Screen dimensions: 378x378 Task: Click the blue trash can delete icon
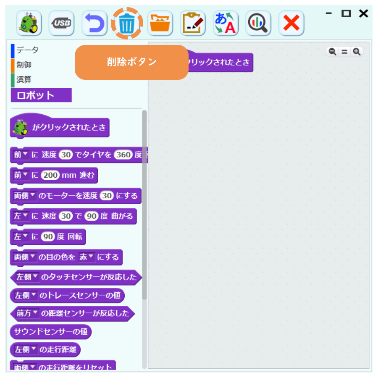[x=127, y=24]
